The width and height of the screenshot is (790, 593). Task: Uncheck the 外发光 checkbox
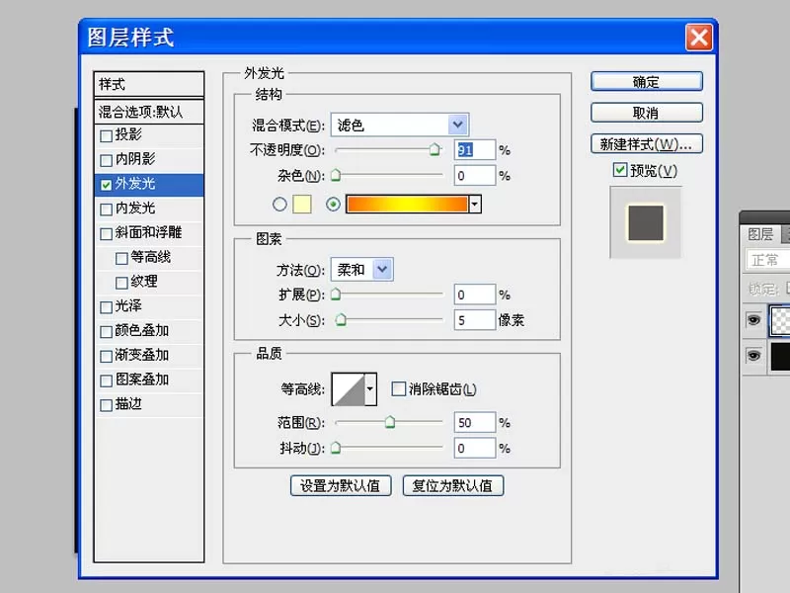pos(107,185)
